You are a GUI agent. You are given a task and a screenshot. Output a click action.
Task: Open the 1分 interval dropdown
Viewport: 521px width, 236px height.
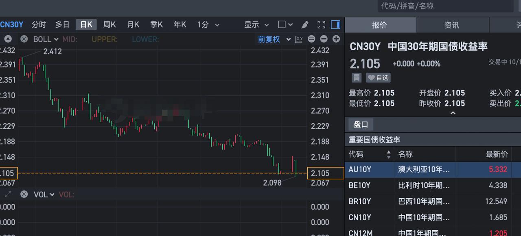tap(208, 25)
